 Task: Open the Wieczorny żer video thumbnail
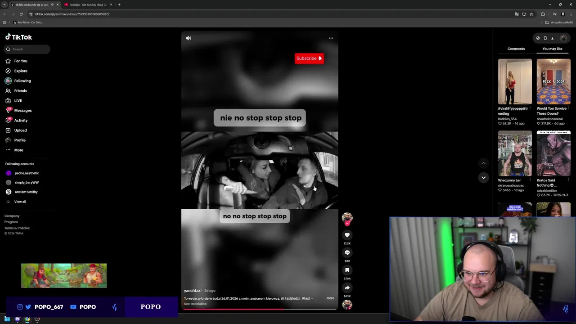pos(515,153)
